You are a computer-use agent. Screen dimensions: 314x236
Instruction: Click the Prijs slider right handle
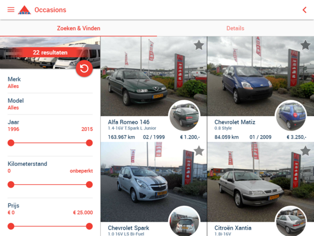tap(89, 226)
